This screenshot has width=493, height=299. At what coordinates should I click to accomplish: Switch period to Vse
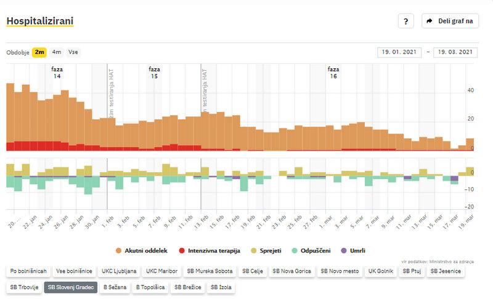(73, 52)
